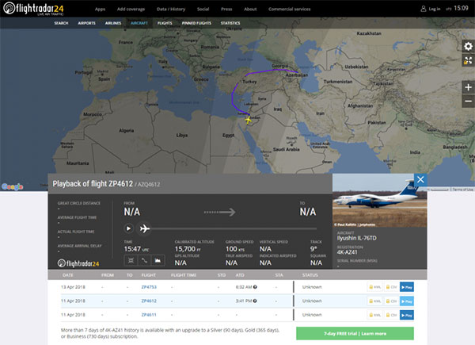The width and height of the screenshot is (475, 345).
Task: Open the Apps menu
Action: click(100, 9)
